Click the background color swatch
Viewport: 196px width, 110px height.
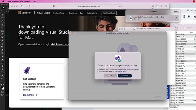[x=3, y=88]
